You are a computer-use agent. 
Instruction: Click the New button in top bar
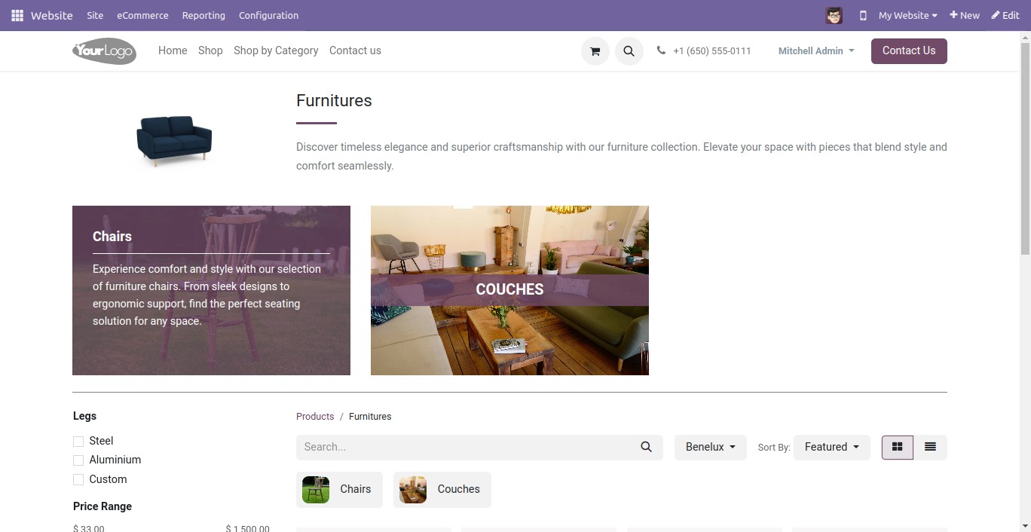965,15
